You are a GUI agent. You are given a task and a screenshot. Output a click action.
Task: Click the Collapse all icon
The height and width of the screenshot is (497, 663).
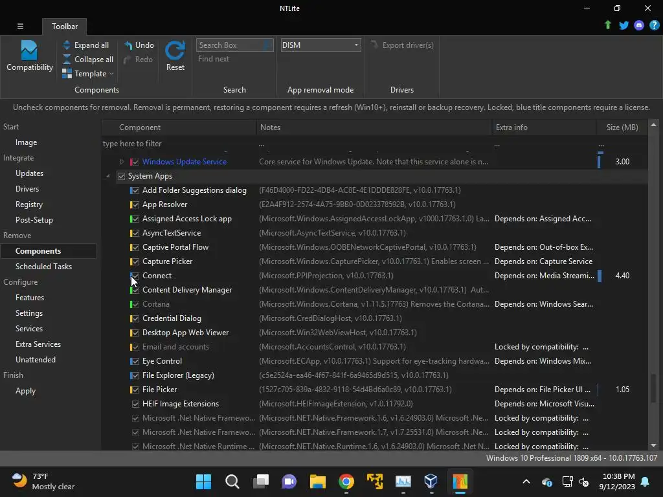click(67, 59)
